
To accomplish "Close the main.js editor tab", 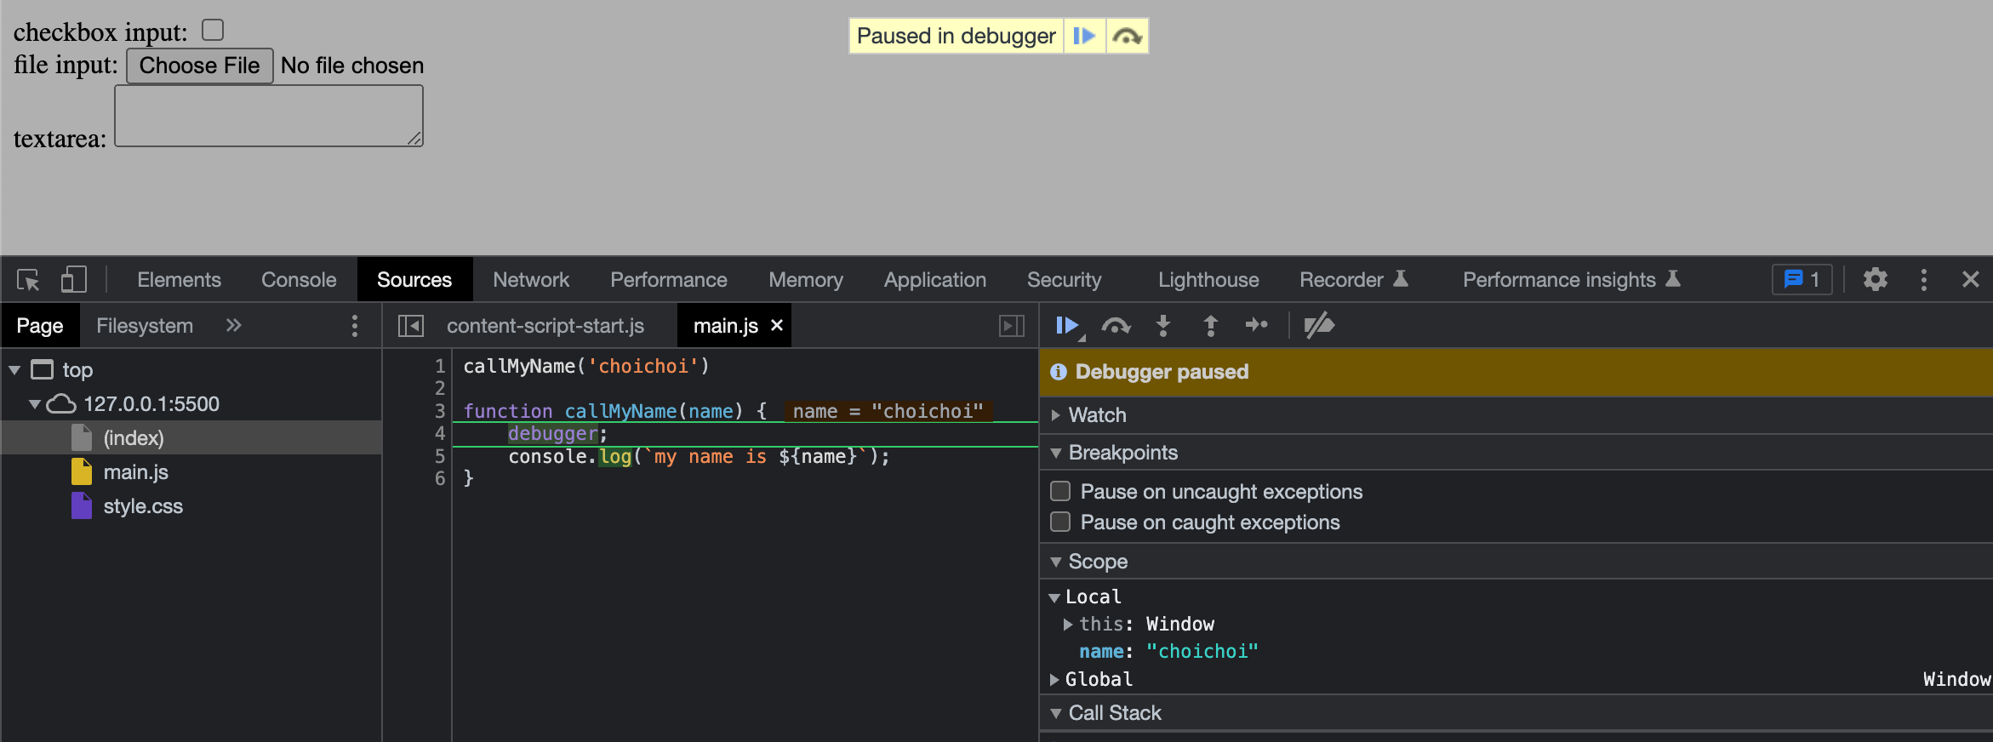I will (x=777, y=326).
